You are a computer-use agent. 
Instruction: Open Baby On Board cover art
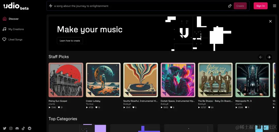pos(215,80)
